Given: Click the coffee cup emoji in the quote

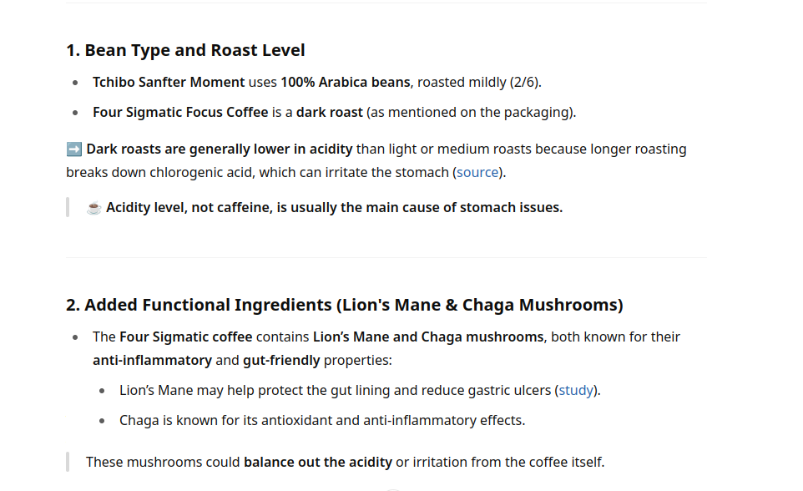Looking at the screenshot, I should [x=93, y=208].
